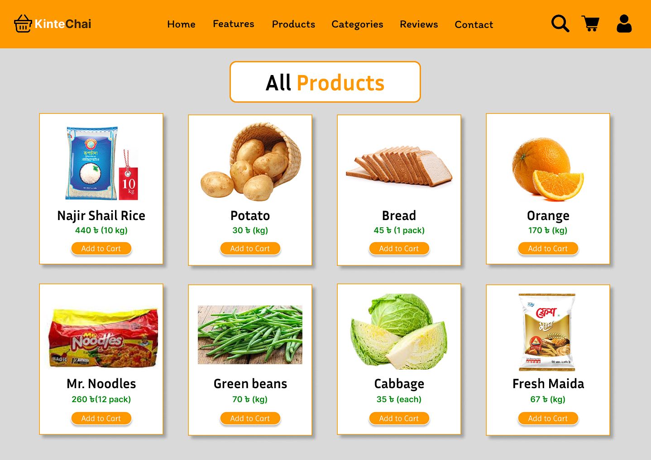Add Najir Shail Rice to cart
The width and height of the screenshot is (651, 460).
[x=101, y=249]
